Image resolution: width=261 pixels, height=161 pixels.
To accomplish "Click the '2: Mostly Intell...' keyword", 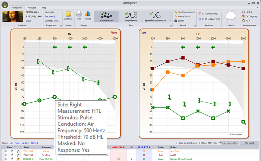I will pos(53,21).
